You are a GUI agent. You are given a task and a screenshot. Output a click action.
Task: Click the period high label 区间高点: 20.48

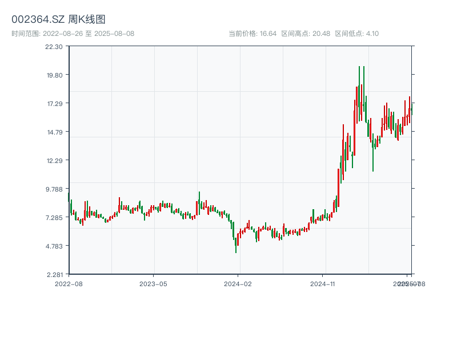click(x=306, y=34)
